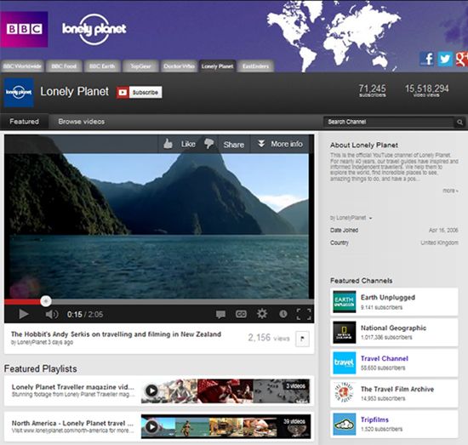The height and width of the screenshot is (445, 468).
Task: Open the Twitter bird icon
Action: [x=445, y=59]
